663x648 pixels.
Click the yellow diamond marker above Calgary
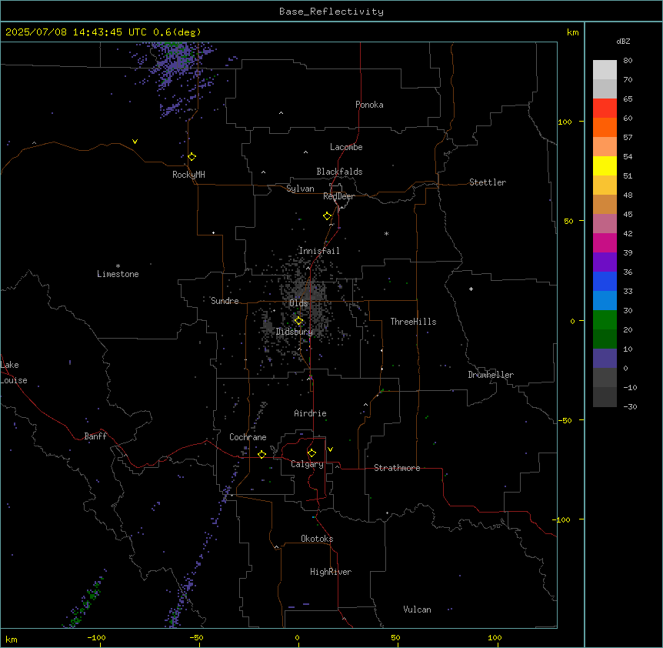312,453
